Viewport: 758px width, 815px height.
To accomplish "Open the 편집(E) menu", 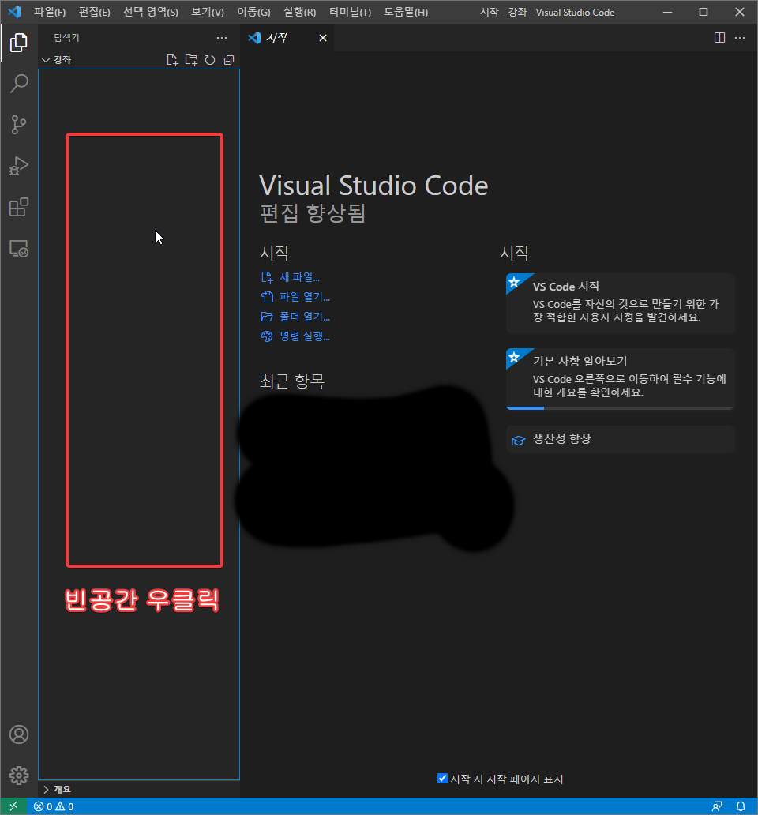I will [x=94, y=12].
